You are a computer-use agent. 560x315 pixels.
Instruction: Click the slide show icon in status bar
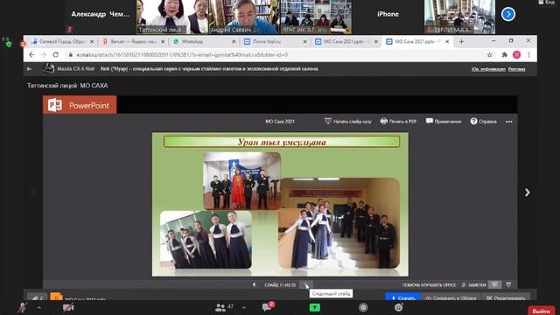[x=508, y=284]
